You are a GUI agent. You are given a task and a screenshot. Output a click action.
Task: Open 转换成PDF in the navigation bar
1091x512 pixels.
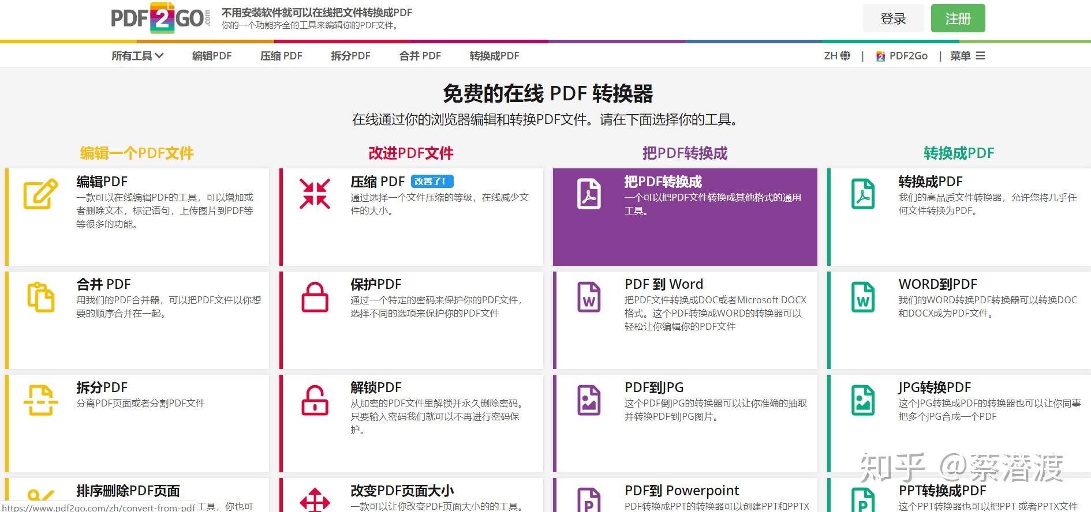pos(494,56)
